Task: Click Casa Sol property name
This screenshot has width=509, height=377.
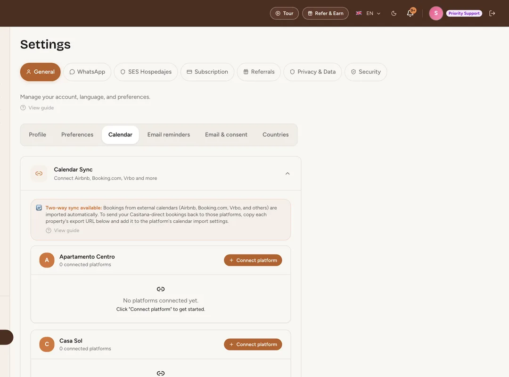Action: click(71, 341)
